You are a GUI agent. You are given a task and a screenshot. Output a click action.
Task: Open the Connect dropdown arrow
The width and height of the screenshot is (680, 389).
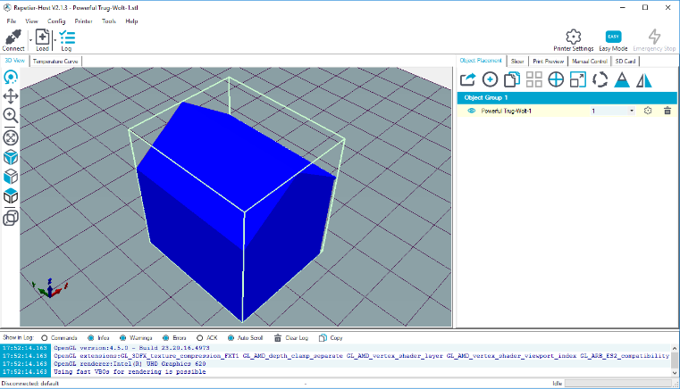(x=30, y=40)
